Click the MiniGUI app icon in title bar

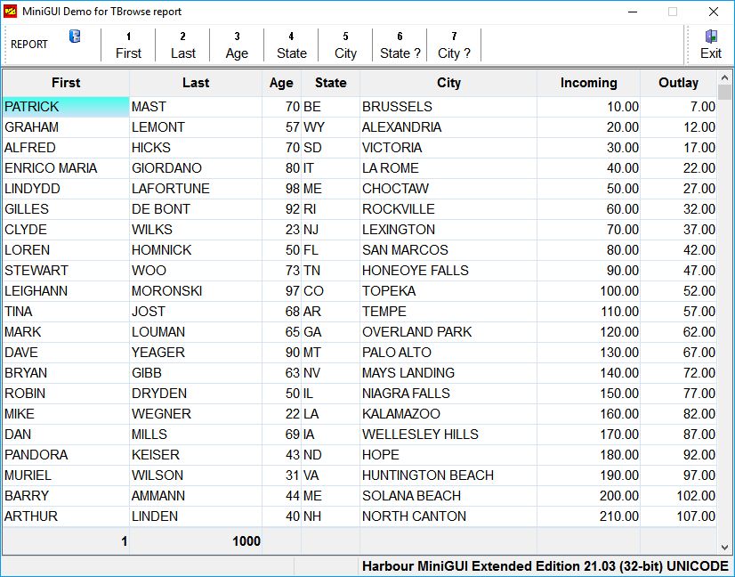(11, 12)
